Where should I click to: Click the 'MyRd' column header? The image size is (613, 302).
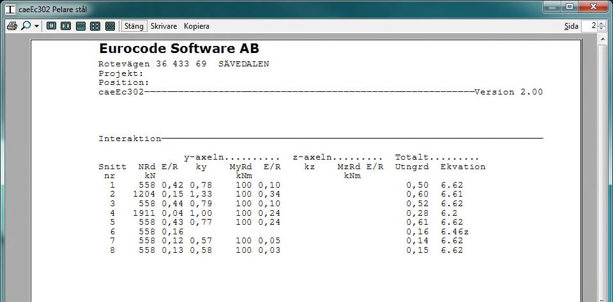click(241, 167)
